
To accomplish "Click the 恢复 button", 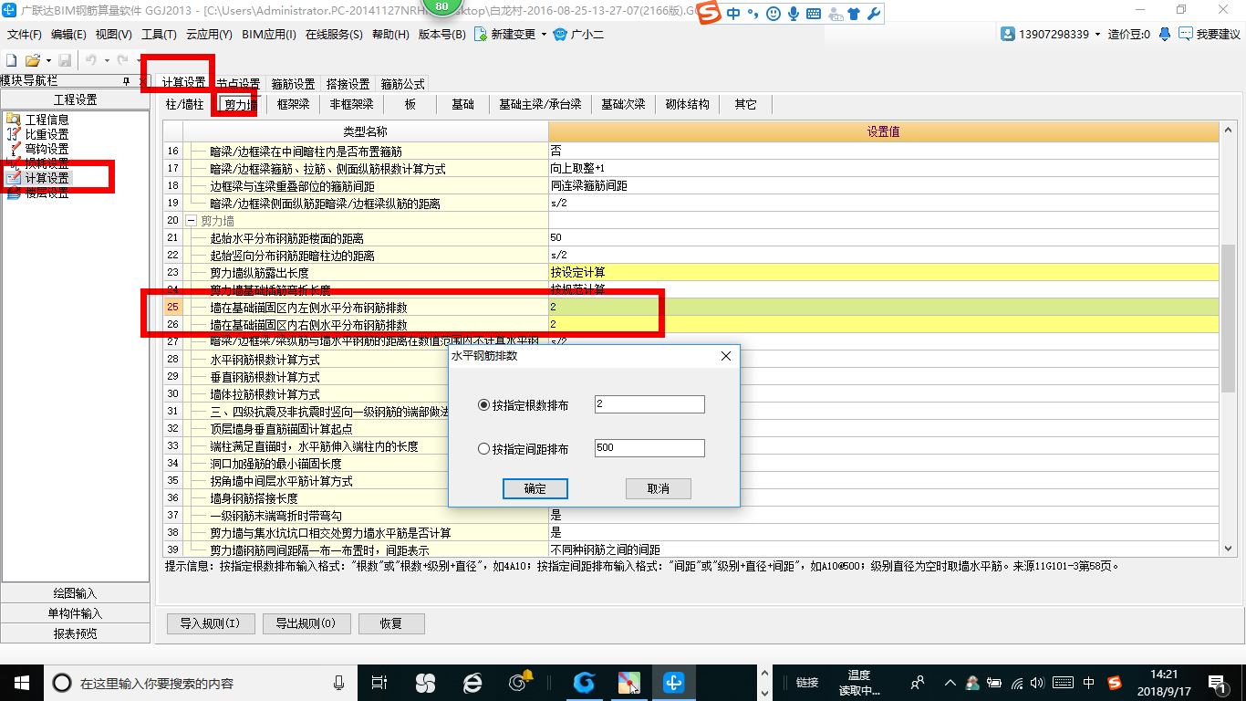I will click(x=391, y=624).
